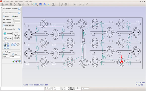Click the Arrange home-start icon

point(5,45)
